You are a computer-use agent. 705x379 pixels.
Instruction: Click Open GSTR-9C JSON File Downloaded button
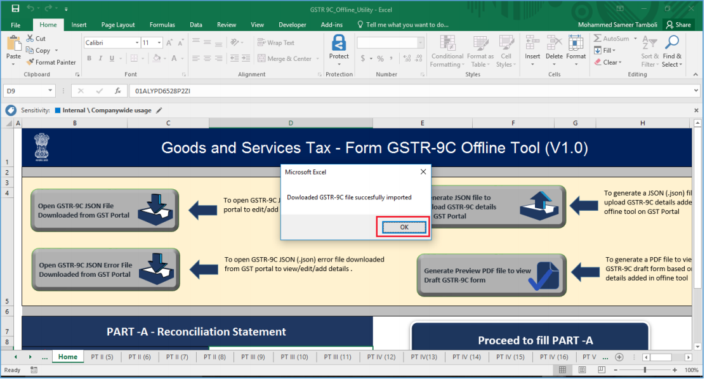coord(105,210)
